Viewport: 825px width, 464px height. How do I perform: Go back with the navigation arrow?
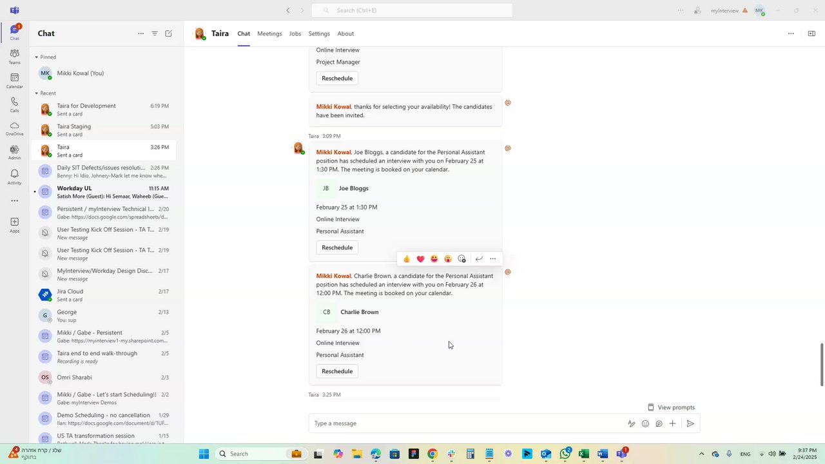point(288,10)
